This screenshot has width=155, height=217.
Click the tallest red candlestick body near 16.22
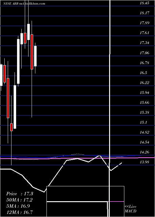(x=8, y=98)
